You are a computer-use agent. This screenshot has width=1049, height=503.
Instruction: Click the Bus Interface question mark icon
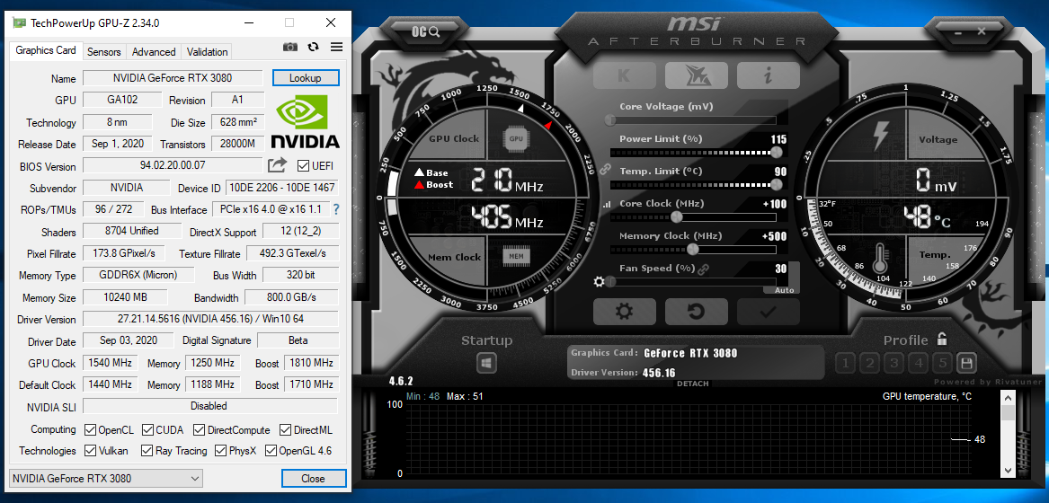click(336, 209)
